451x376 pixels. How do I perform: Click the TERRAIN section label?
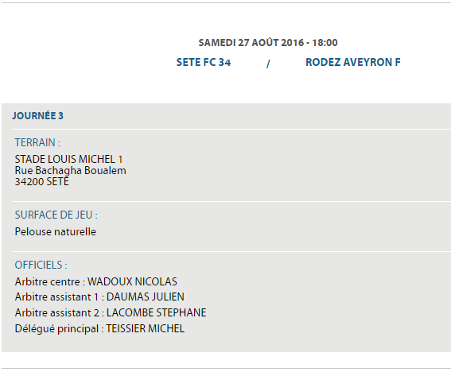click(x=37, y=142)
